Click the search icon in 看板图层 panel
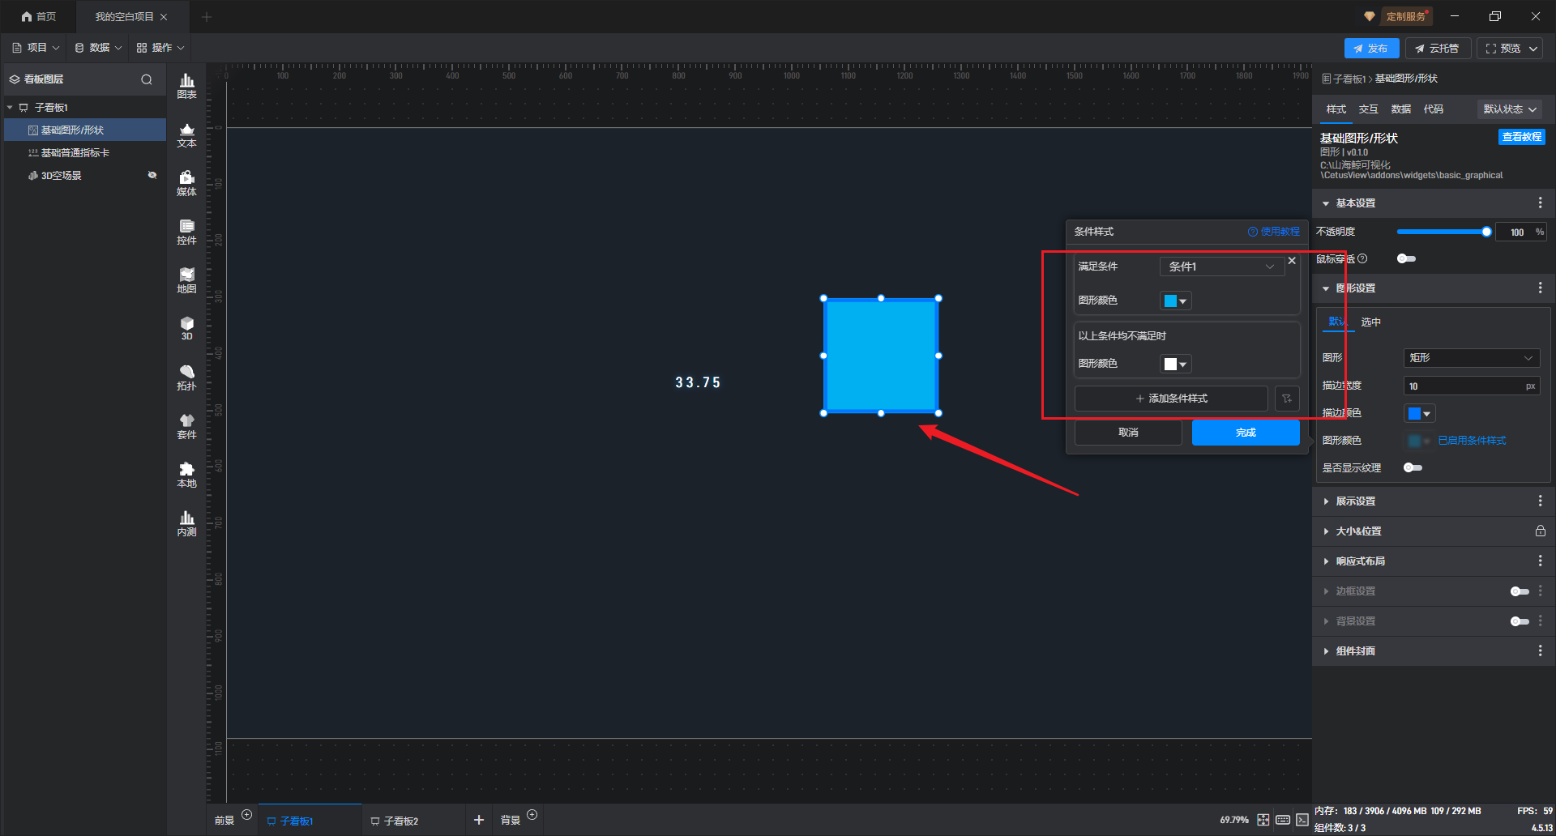 147,79
